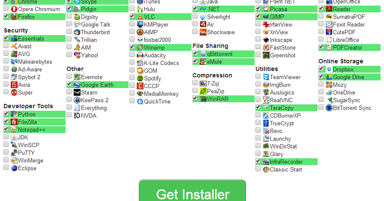Check the PeaZip checkbox
The height and width of the screenshot is (201, 384).
point(195,91)
